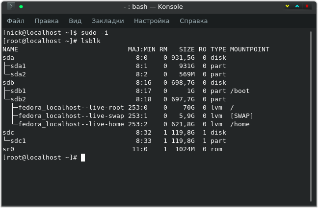The image size is (318, 208).
Task: Click 'fedora_localhost--live-home' volume name
Action: coord(71,124)
